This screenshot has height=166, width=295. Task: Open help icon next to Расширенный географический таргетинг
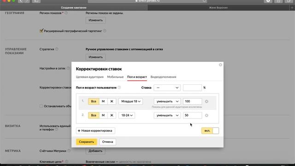(x=105, y=31)
